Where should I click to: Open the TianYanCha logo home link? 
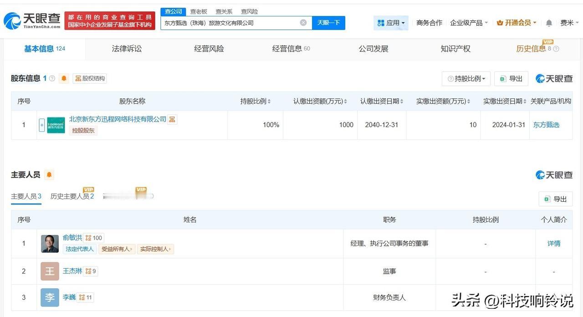(x=32, y=20)
